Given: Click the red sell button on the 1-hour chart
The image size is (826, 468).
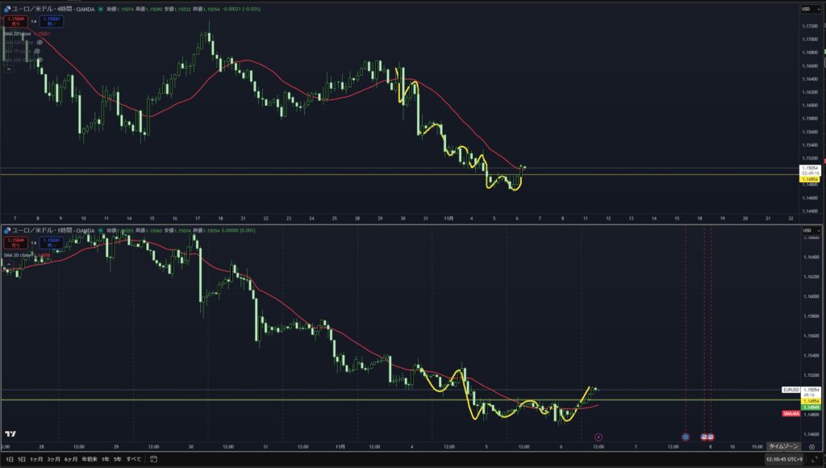Looking at the screenshot, I should (x=14, y=242).
